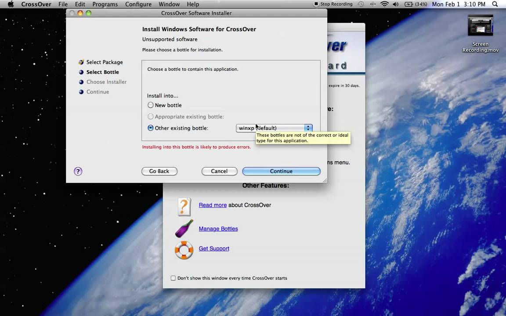Click the life preserver support icon
Screen dimensions: 506x316
(x=184, y=250)
